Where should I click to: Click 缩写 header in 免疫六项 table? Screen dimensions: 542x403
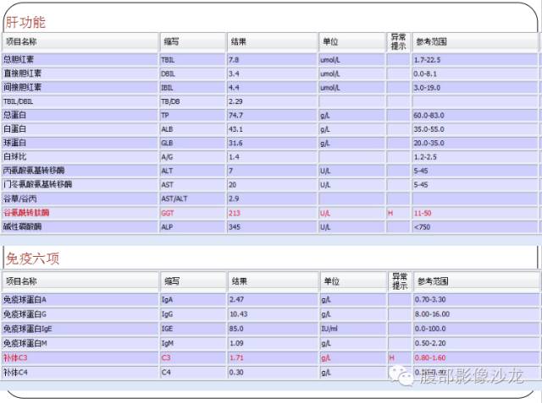pyautogui.click(x=193, y=281)
